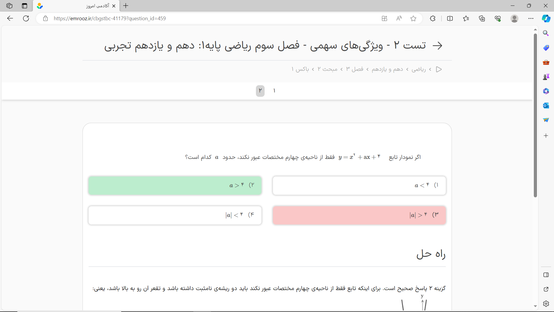Open Copilot icon in top corner
Screen dimensions: 554x312
click(546, 18)
